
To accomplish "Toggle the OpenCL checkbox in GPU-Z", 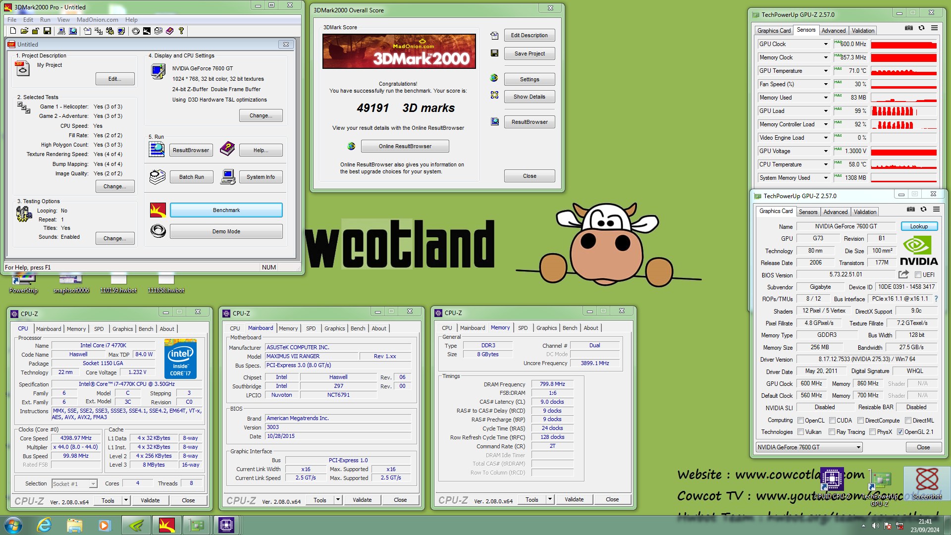I will point(800,421).
